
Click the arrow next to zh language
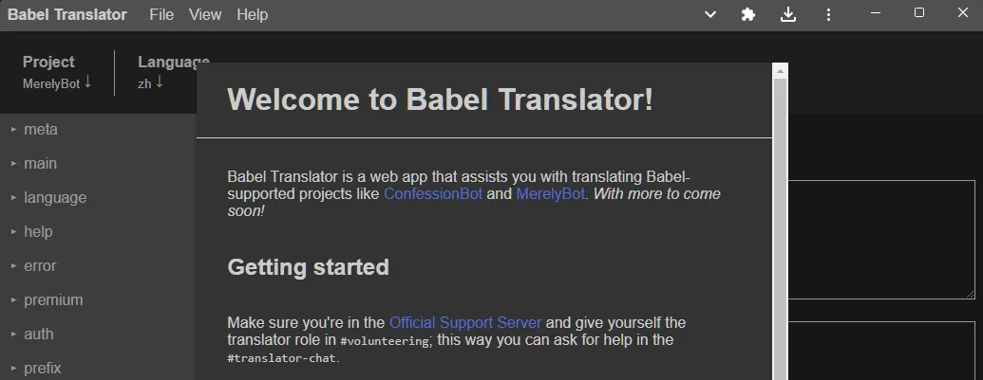[160, 81]
